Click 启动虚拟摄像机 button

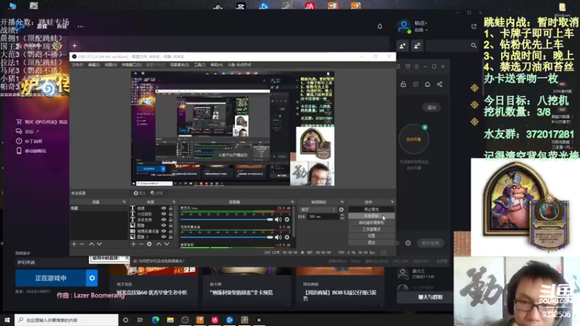click(x=371, y=222)
